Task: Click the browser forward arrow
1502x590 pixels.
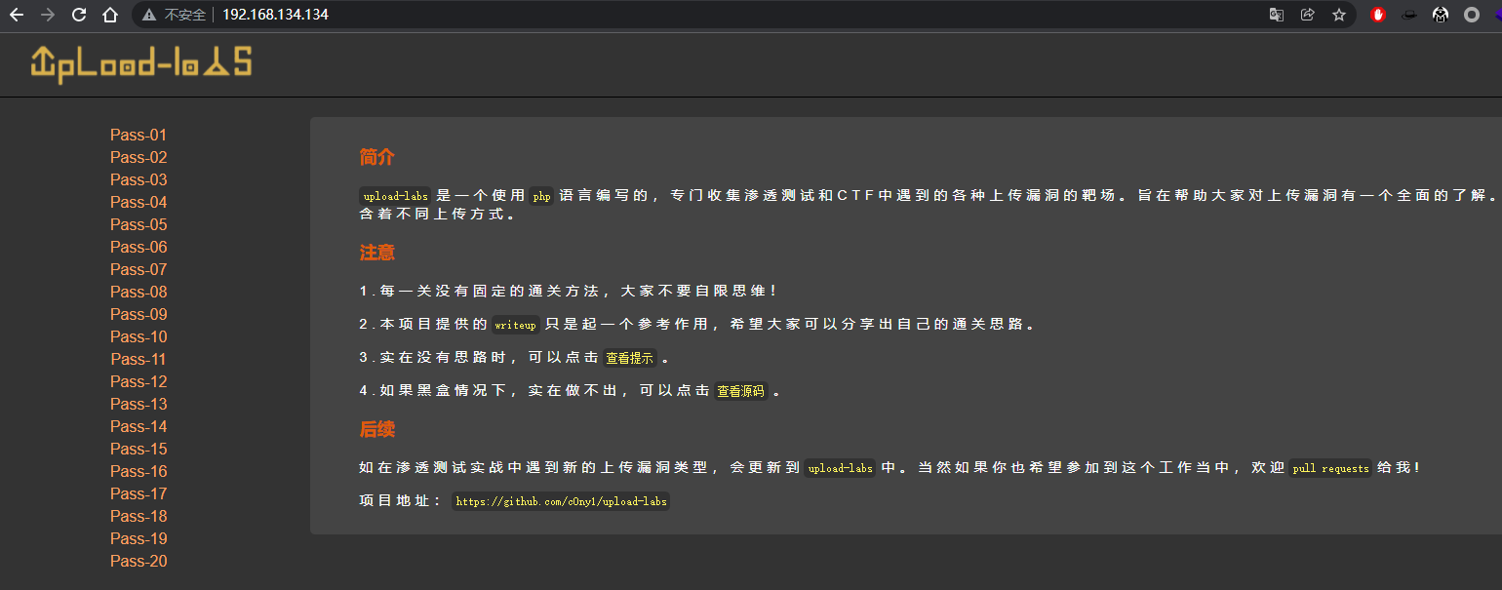Action: click(x=48, y=15)
